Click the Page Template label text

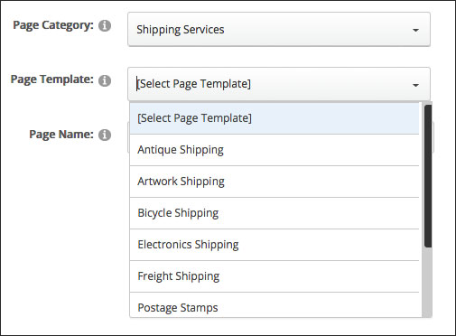pos(52,79)
